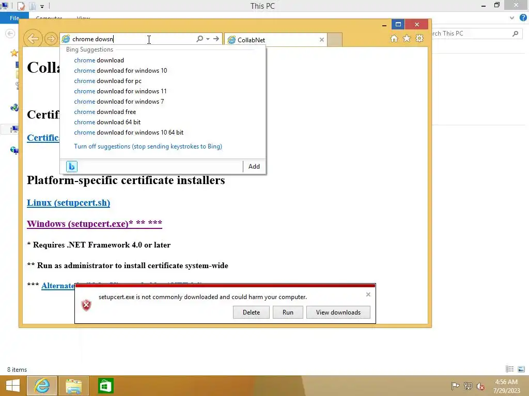Click Action Center flag tray icon
The image size is (529, 396).
pyautogui.click(x=455, y=386)
